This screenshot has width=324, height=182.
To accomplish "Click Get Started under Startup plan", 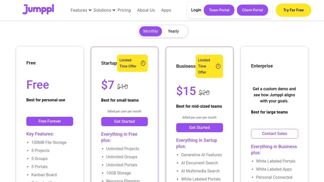I will pyautogui.click(x=124, y=122).
